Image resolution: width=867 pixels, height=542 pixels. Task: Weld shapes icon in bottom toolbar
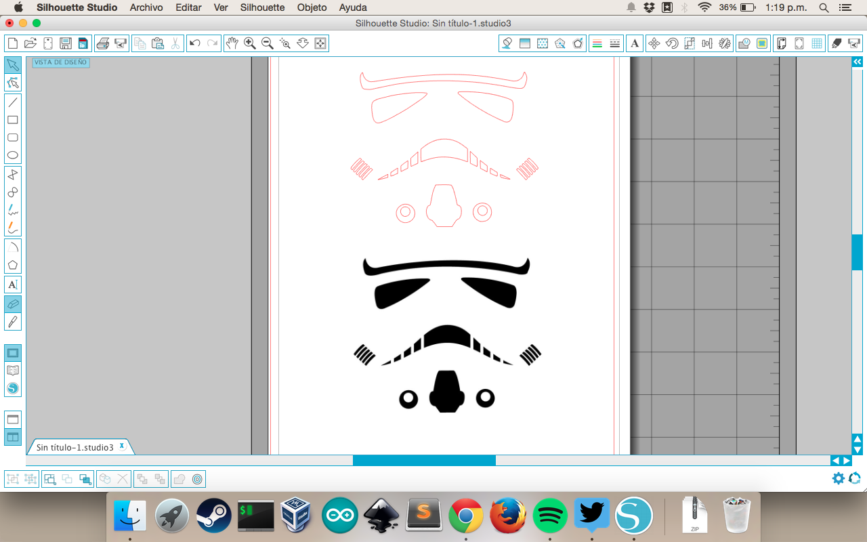click(179, 479)
